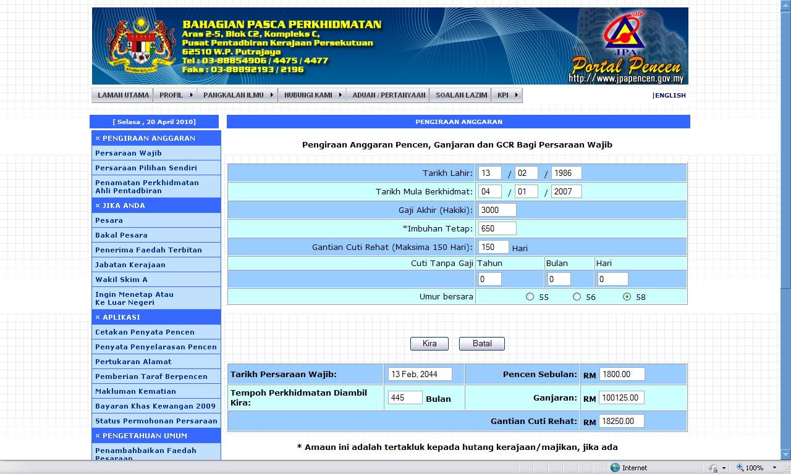Open SOALAN LAZIM menu item

click(461, 95)
